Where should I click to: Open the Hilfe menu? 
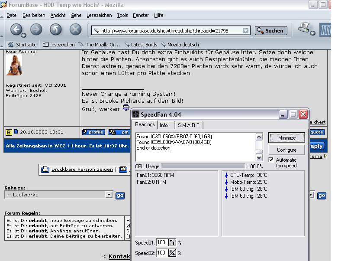[x=159, y=15]
